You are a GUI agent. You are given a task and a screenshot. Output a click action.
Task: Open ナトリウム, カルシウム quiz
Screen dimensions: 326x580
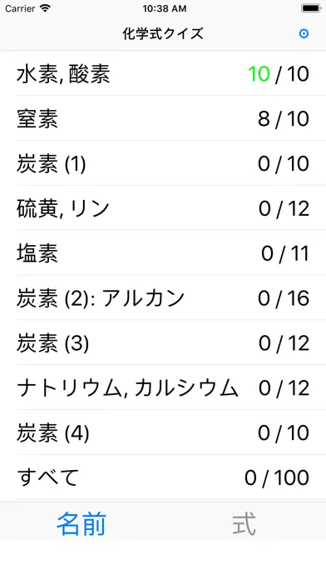(163, 387)
